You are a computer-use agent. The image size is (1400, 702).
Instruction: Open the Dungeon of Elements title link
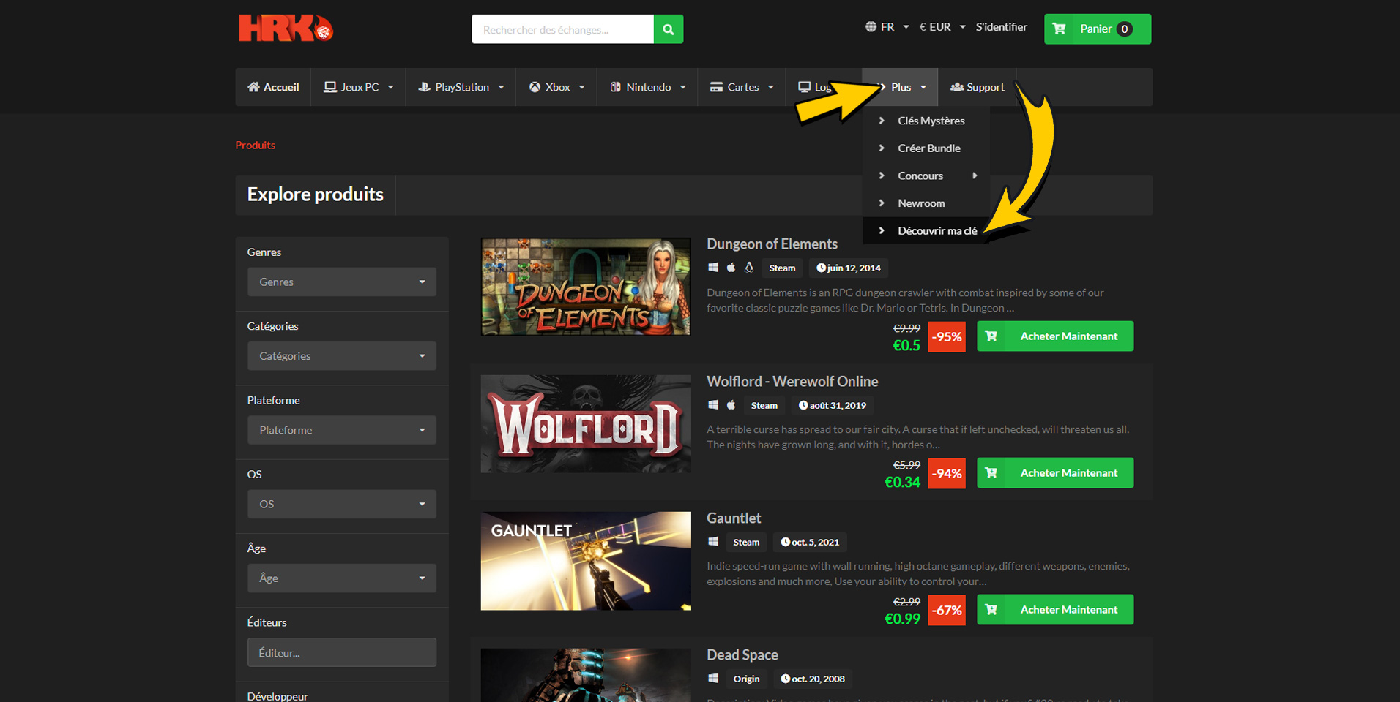(772, 244)
